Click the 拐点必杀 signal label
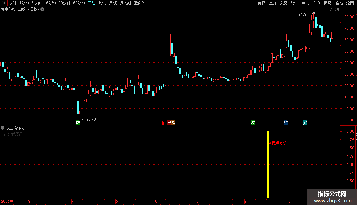The height and width of the screenshot is (205, 357). [x=278, y=143]
